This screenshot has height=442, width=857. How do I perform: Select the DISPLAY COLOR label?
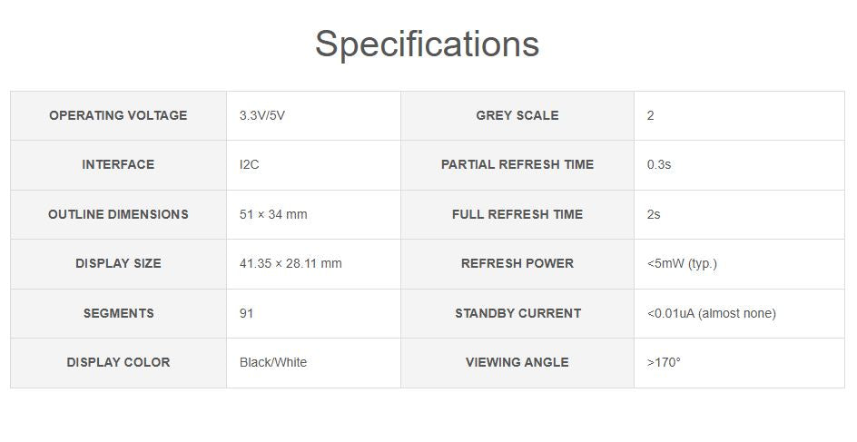pos(118,362)
